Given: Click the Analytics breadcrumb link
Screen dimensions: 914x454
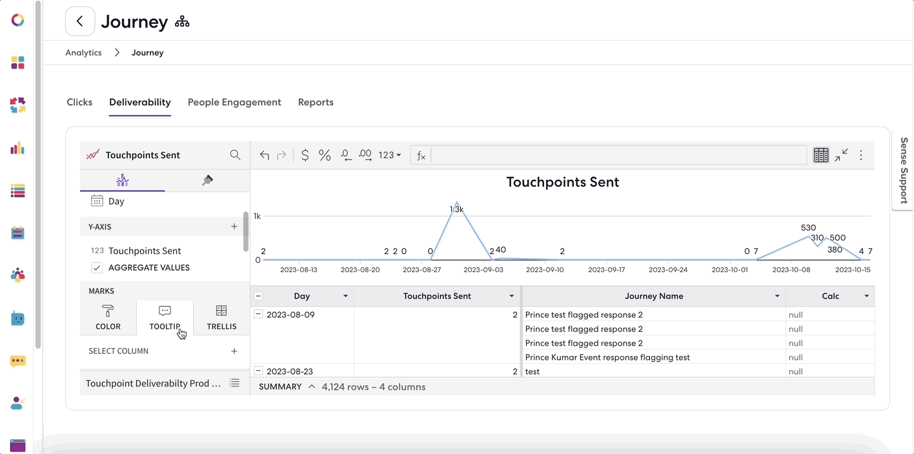Looking at the screenshot, I should pos(83,53).
